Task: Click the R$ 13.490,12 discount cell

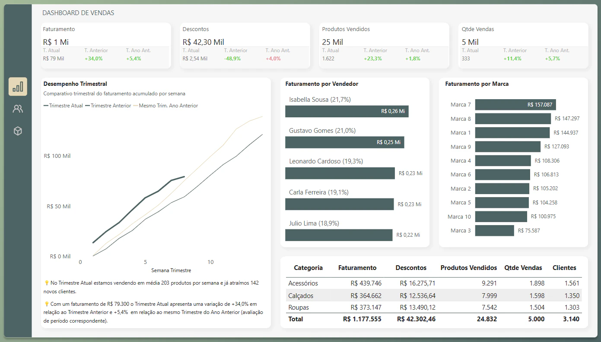Action: tap(417, 307)
